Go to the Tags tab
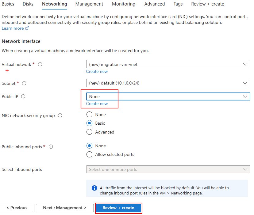The image size is (254, 215). pyautogui.click(x=178, y=4)
